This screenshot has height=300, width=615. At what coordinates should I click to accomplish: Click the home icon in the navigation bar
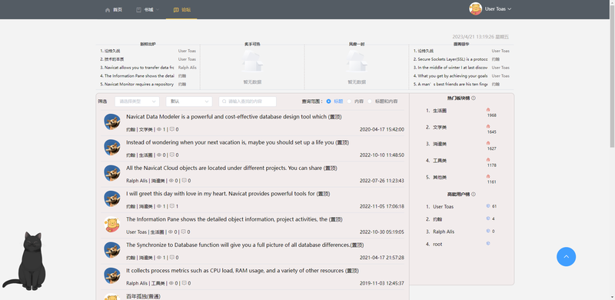[108, 10]
